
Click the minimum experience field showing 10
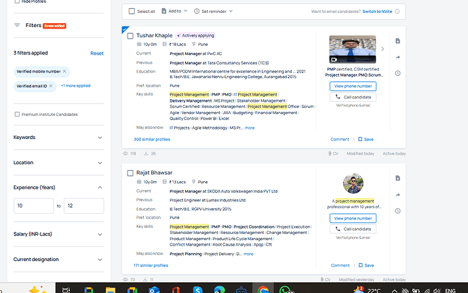coord(34,206)
